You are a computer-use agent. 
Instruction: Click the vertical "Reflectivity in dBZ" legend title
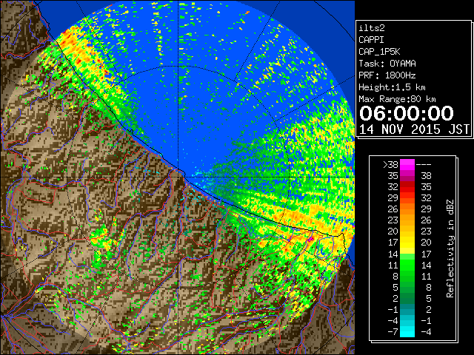450,248
